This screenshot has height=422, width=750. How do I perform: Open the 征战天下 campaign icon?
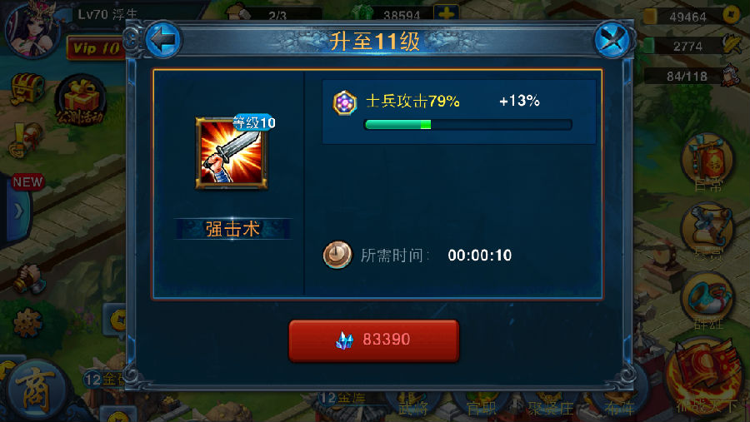pyautogui.click(x=706, y=378)
